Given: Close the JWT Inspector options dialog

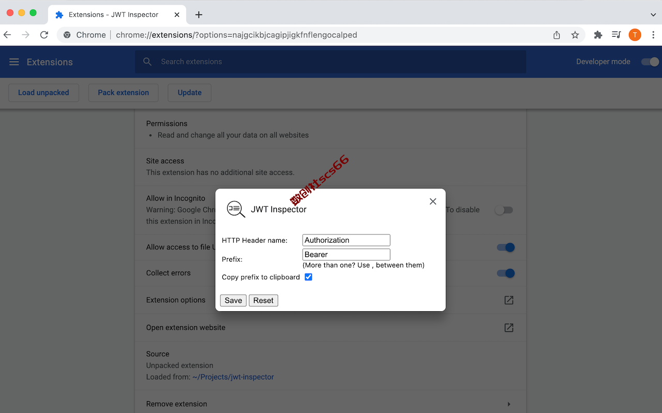Looking at the screenshot, I should tap(433, 201).
